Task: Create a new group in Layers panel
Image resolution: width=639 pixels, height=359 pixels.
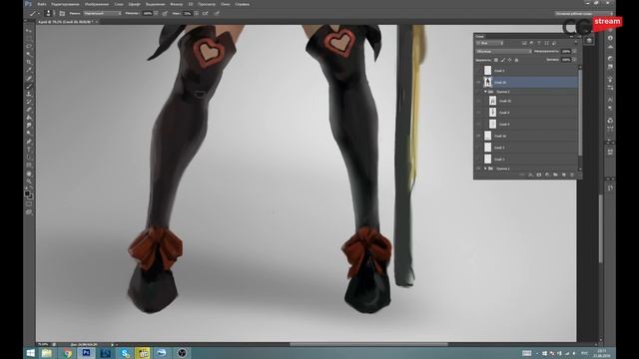Action: pos(555,175)
